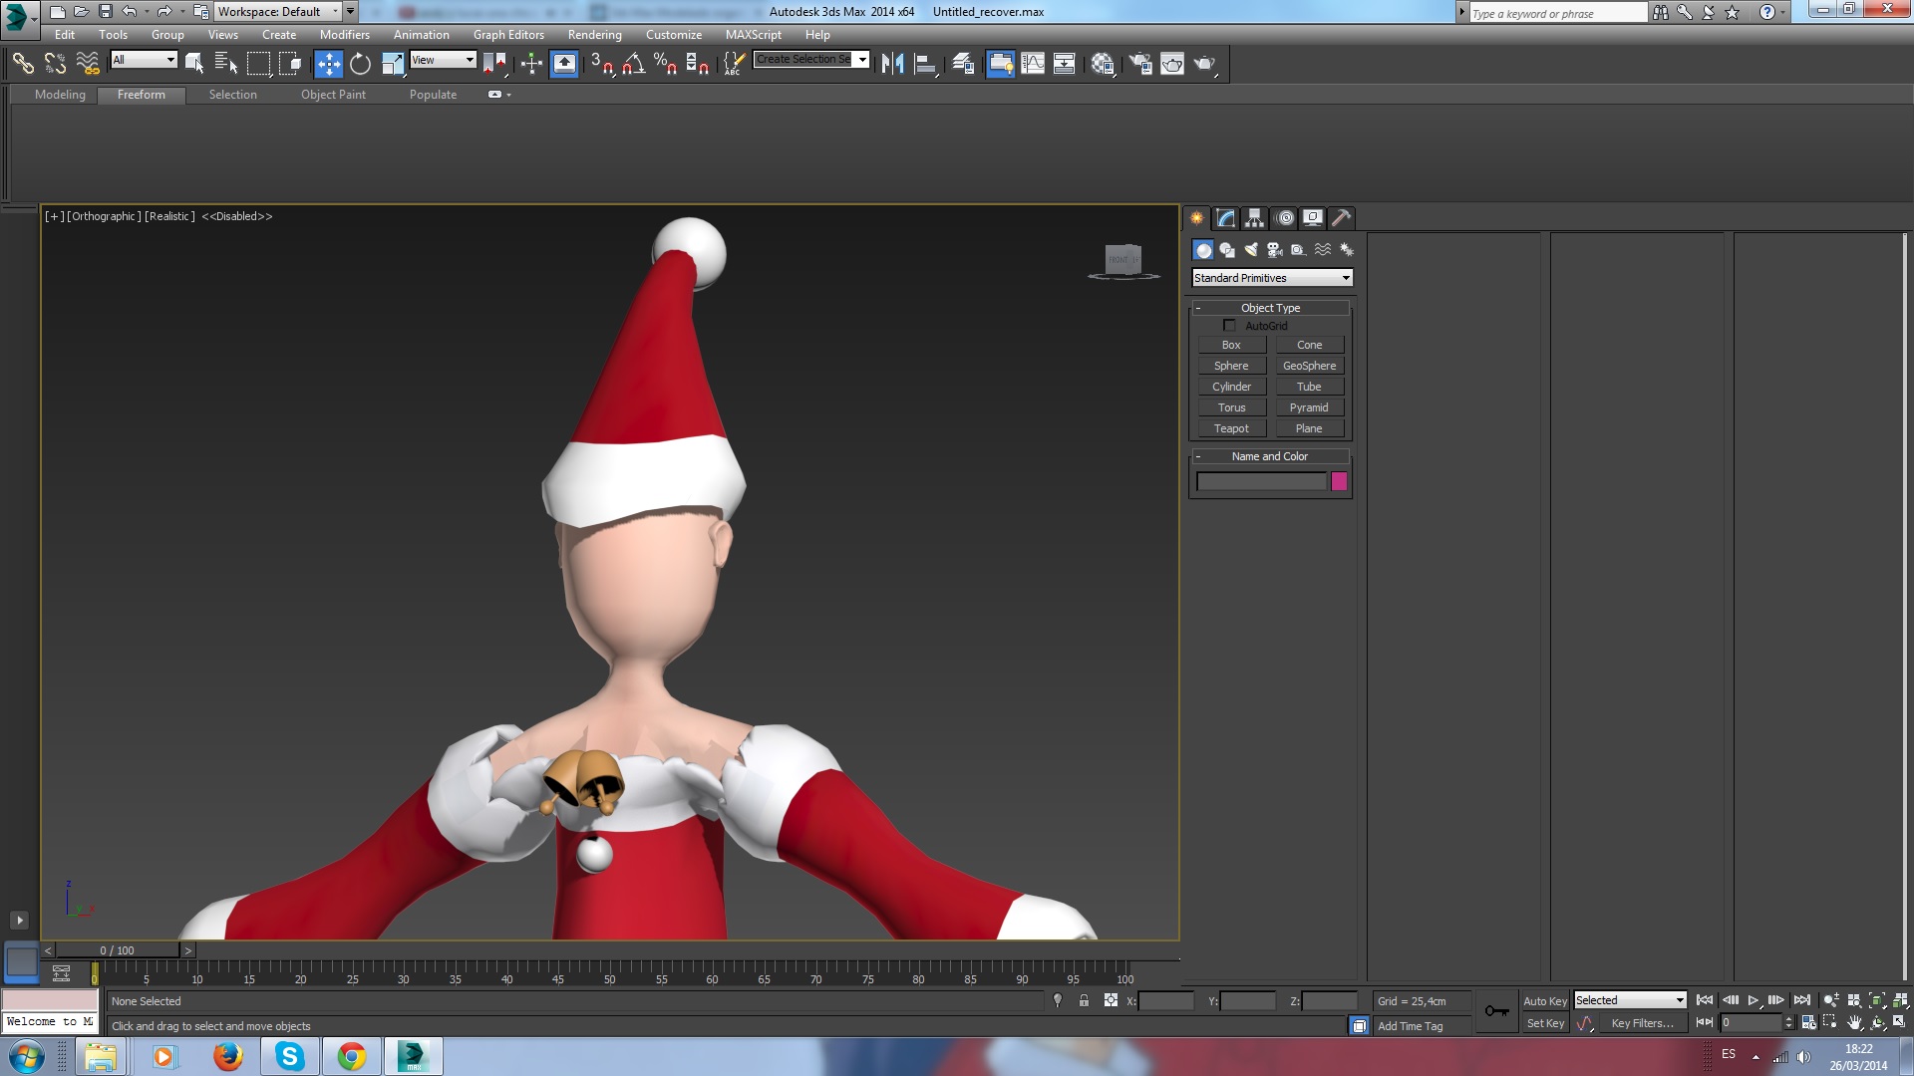Click the Mirror tool icon
The image size is (1914, 1076).
coord(892,64)
